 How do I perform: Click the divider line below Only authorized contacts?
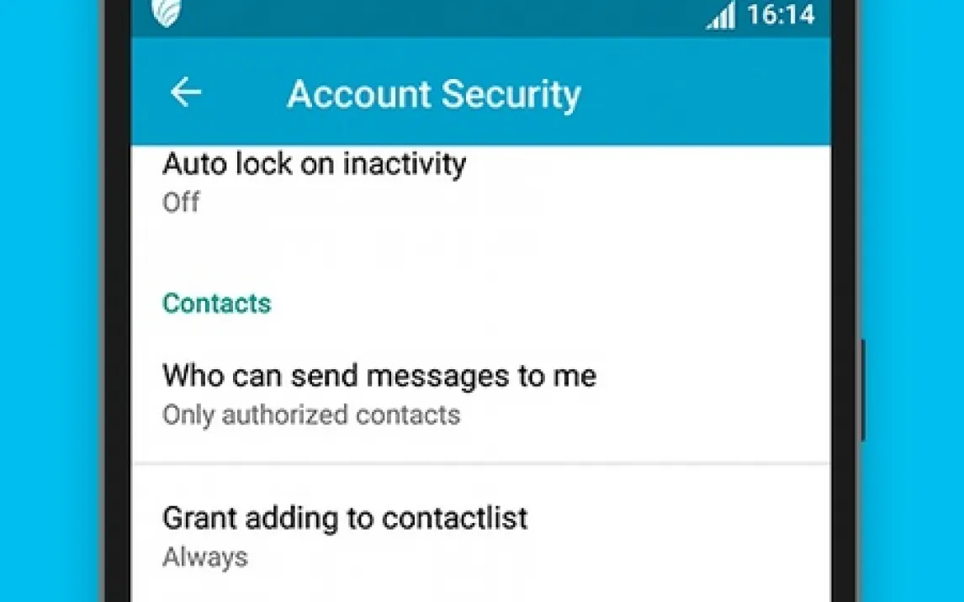481,463
